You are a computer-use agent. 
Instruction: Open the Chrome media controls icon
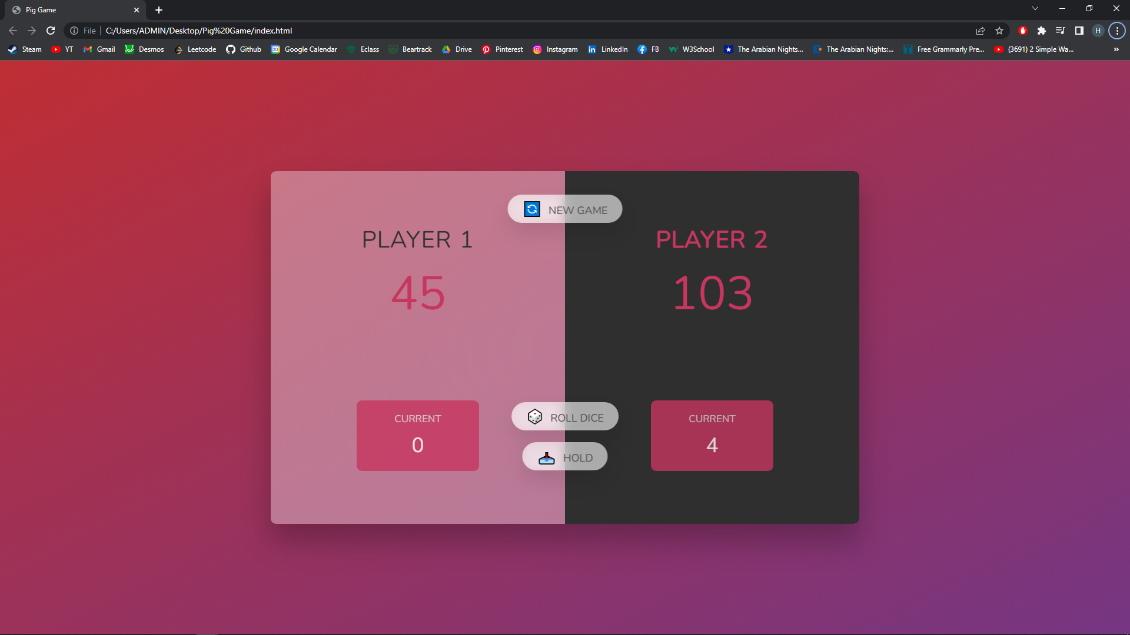coord(1060,30)
